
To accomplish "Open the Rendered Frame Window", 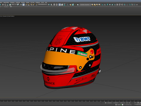I will [73, 5].
